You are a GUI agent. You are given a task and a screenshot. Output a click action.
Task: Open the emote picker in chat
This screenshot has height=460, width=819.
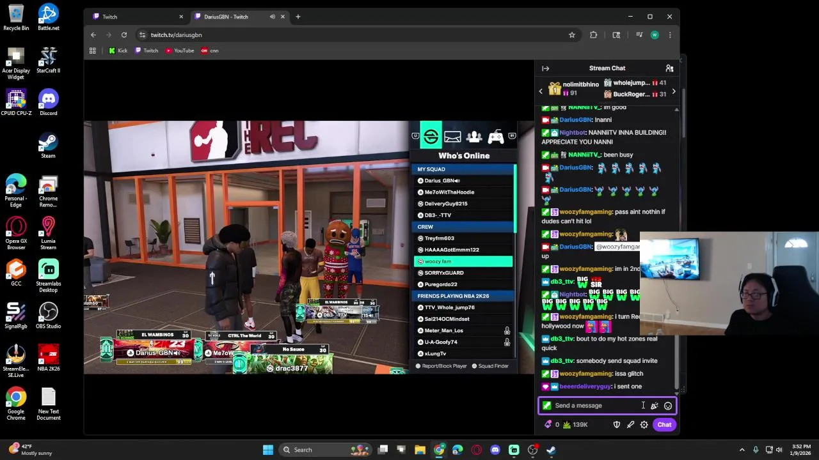coord(668,406)
